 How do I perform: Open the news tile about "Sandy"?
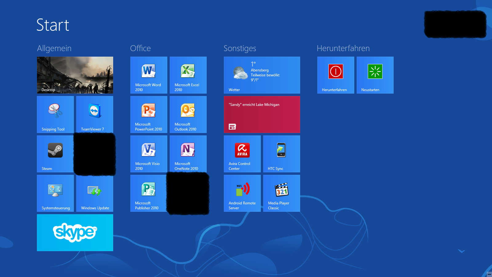[262, 114]
